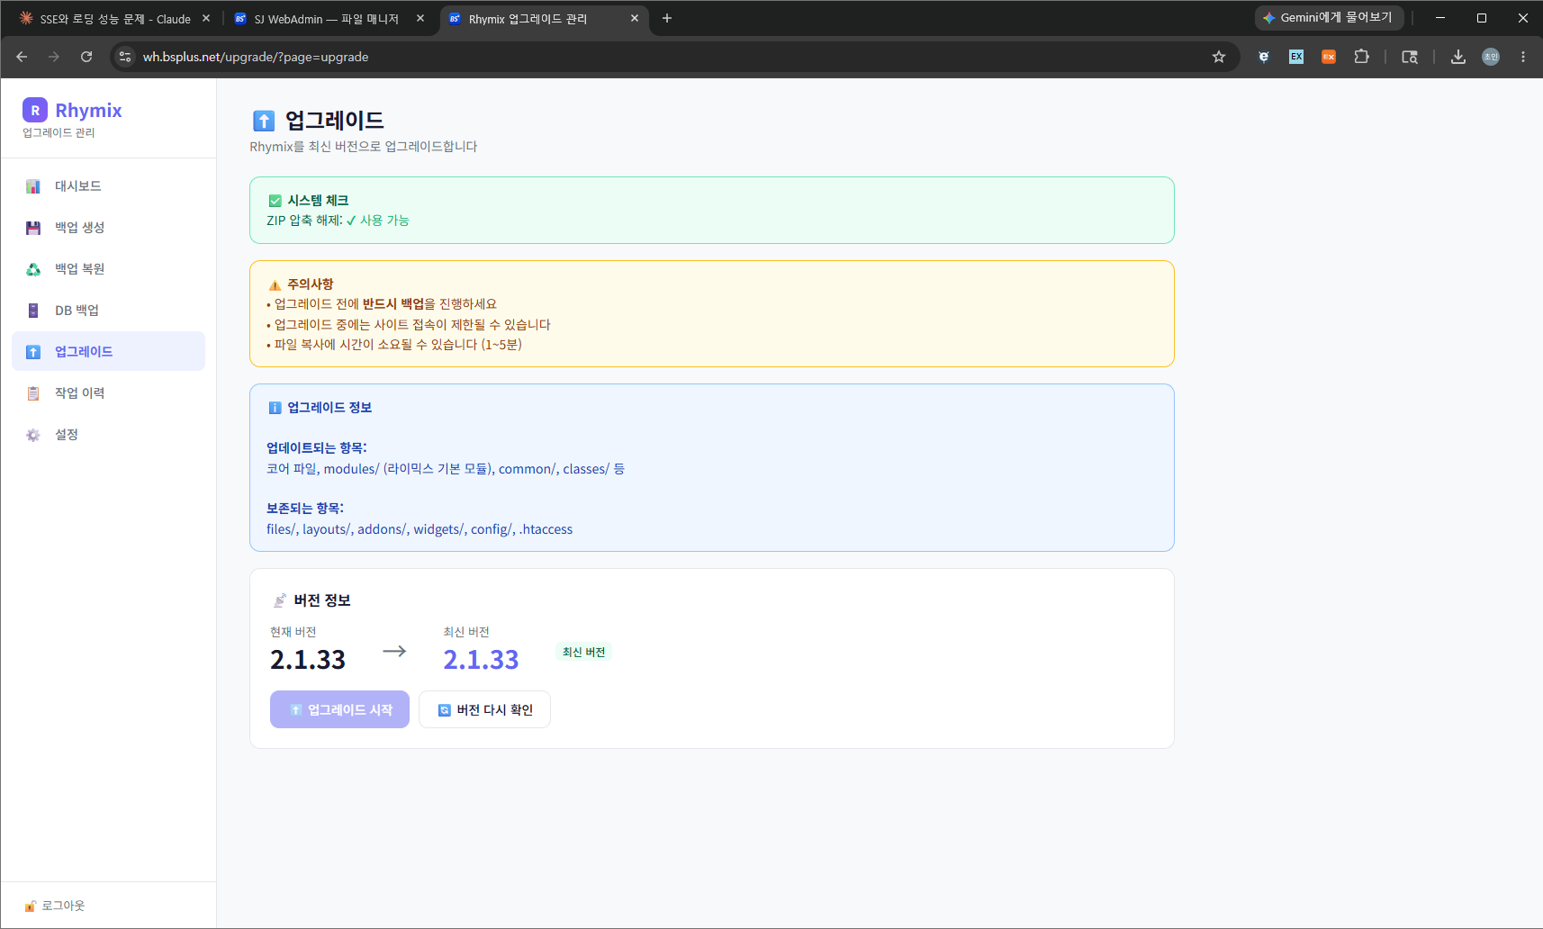Open 대시보드 chart icon in sidebar

(33, 186)
